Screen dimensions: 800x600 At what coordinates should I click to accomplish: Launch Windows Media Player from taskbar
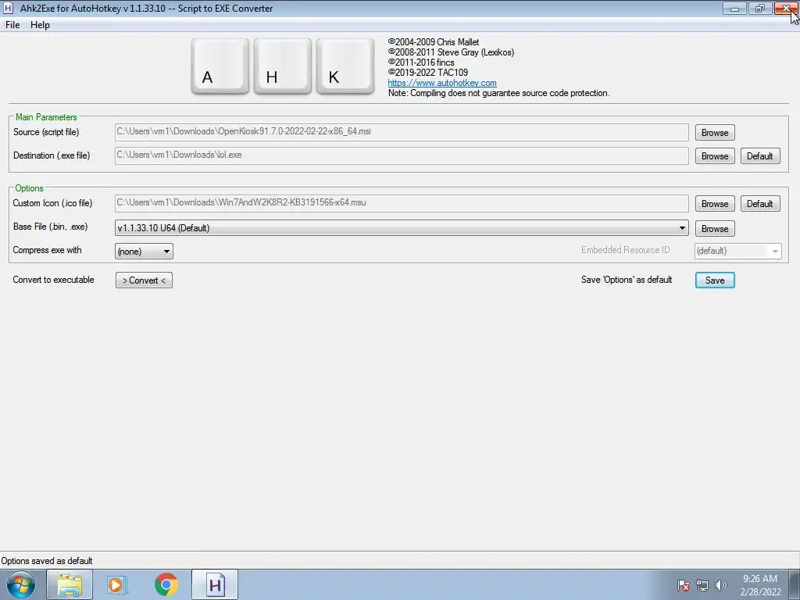[117, 584]
